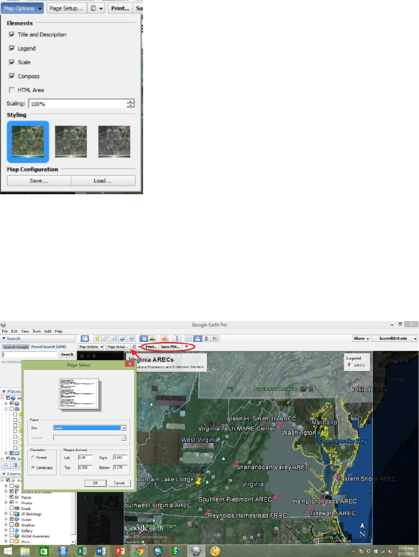Uncheck the Legend element checkbox
Screen dimensions: 419x557
[12, 48]
